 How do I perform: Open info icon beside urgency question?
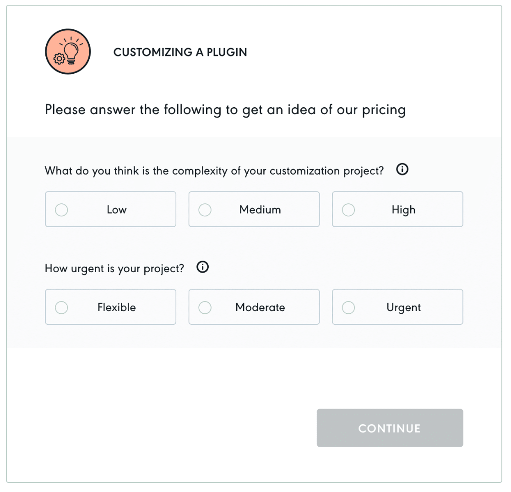click(202, 268)
